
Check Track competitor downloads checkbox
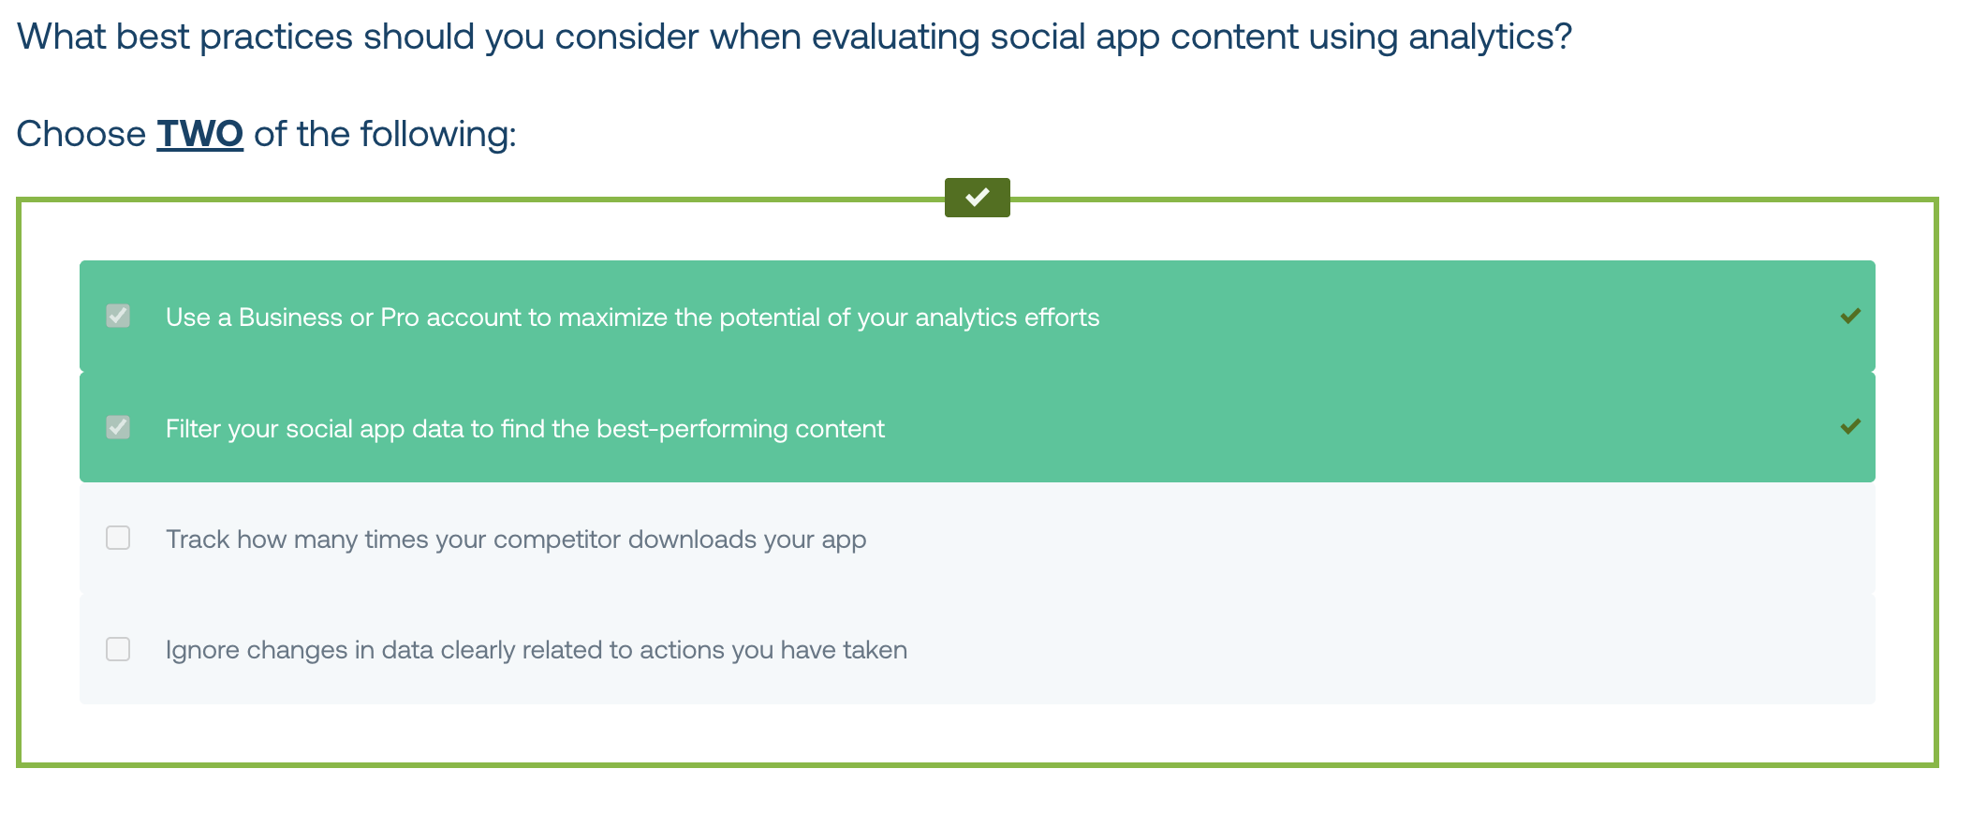tap(118, 538)
